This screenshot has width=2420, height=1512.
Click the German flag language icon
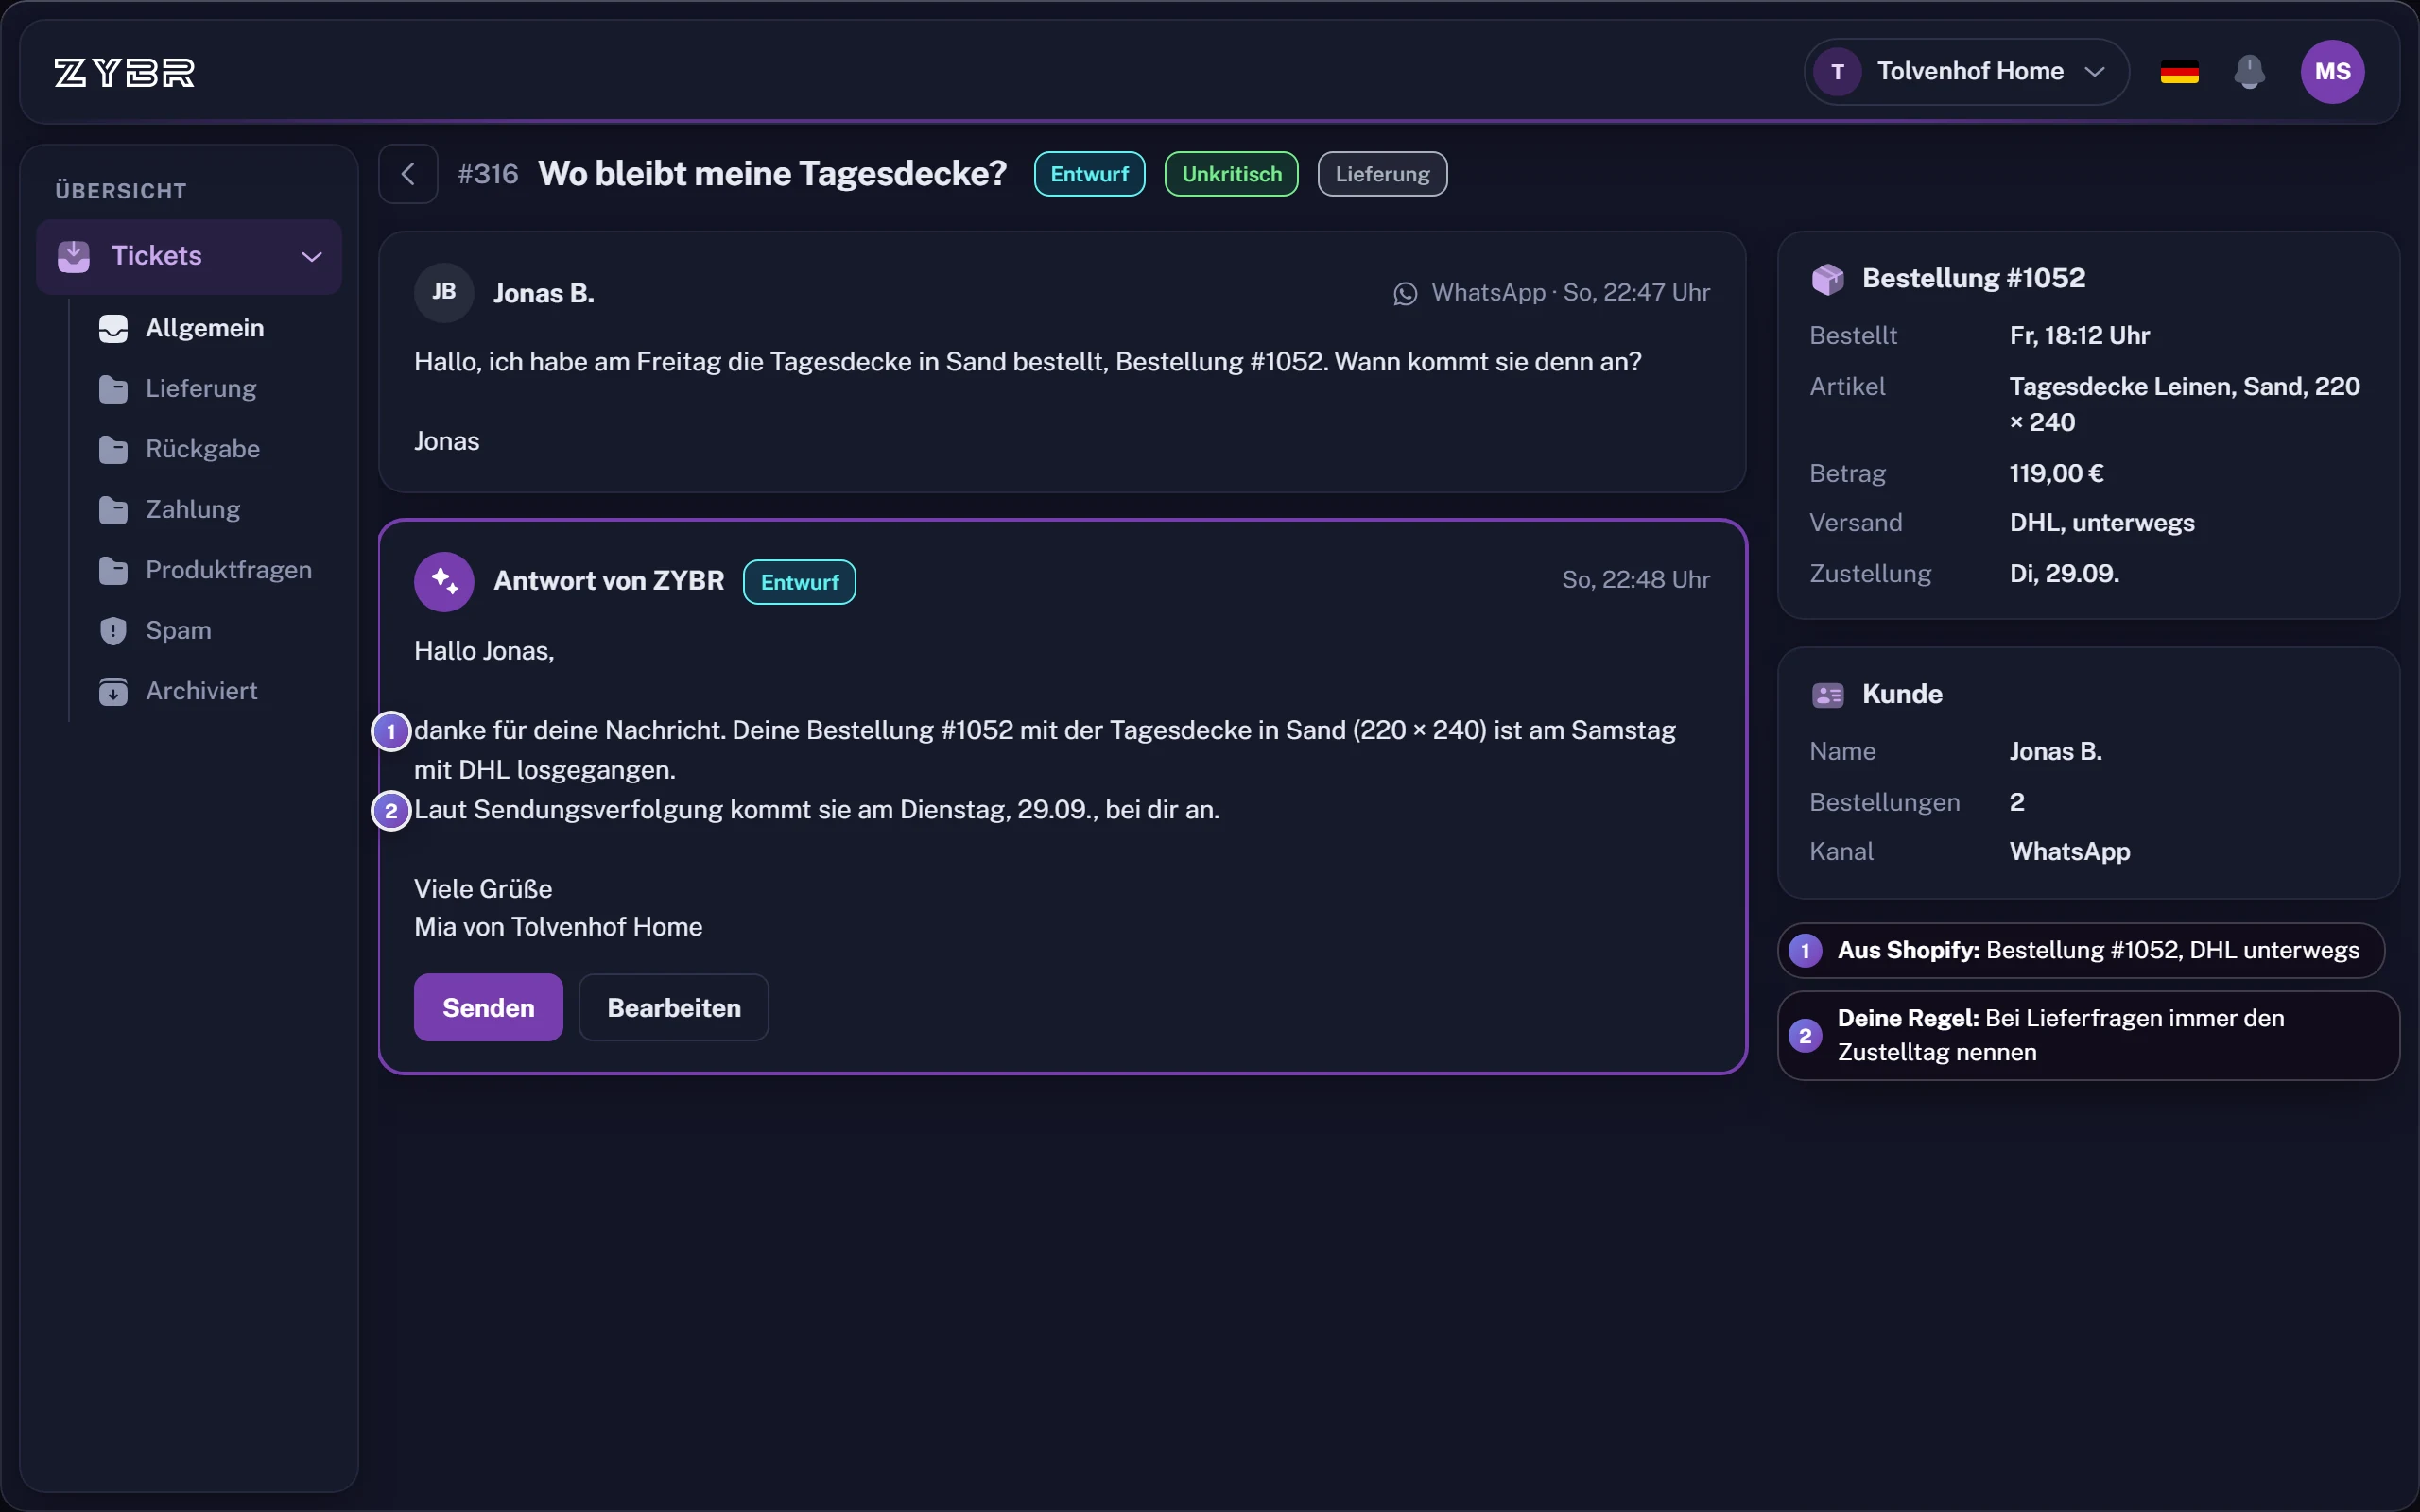(2179, 72)
